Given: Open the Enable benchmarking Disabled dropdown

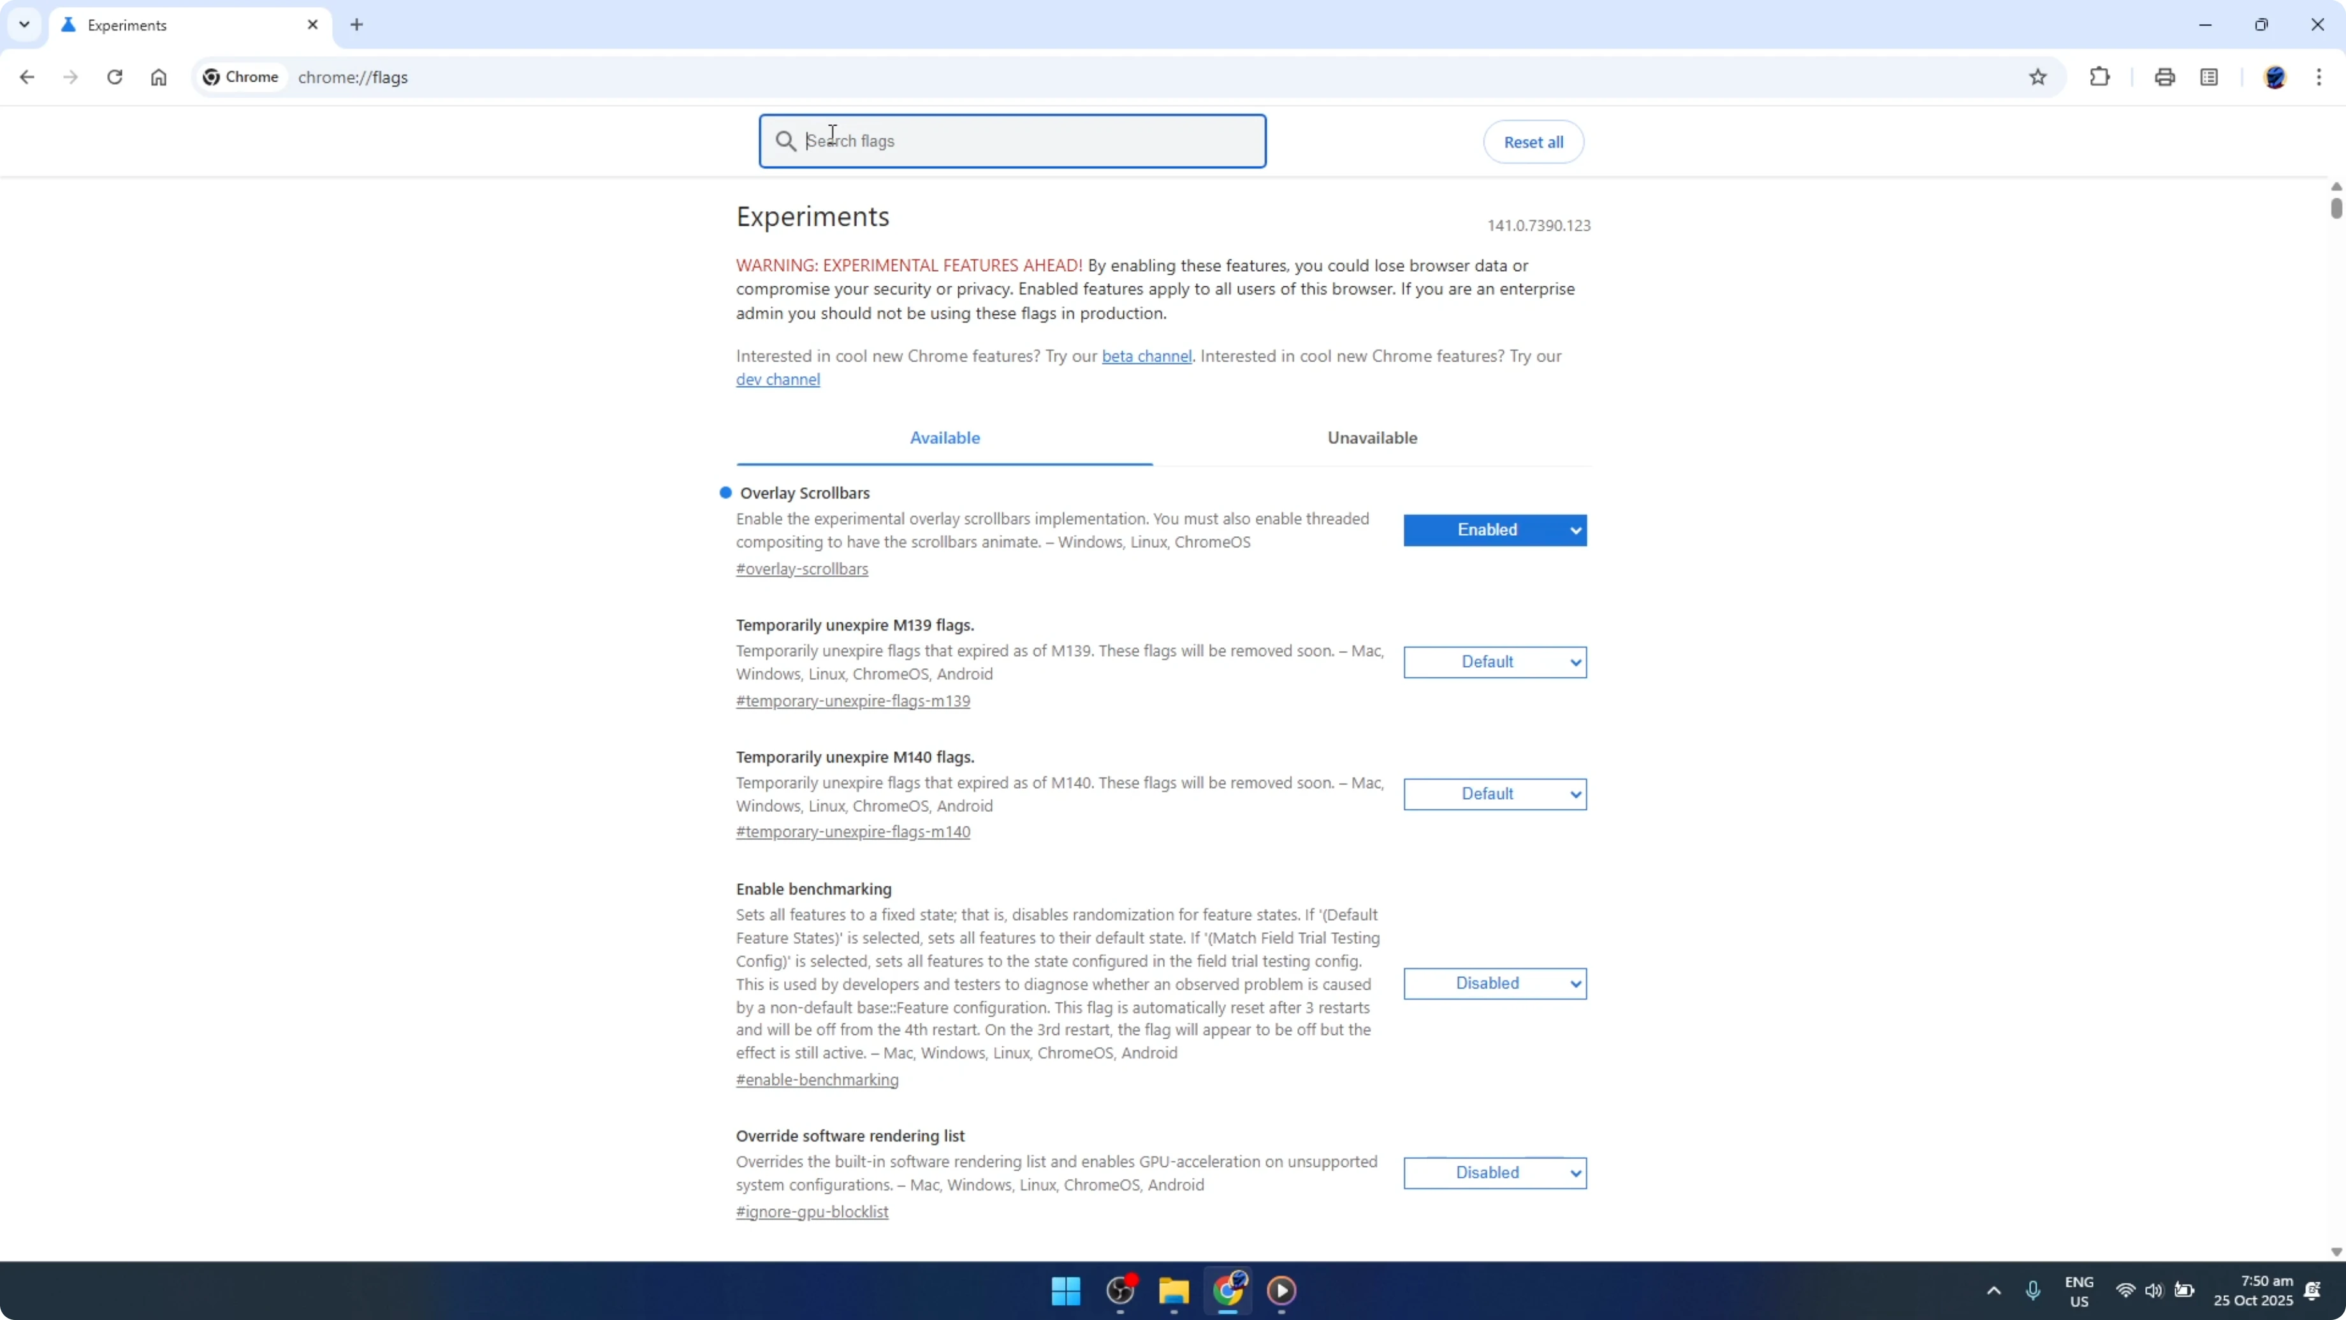Looking at the screenshot, I should [x=1494, y=983].
